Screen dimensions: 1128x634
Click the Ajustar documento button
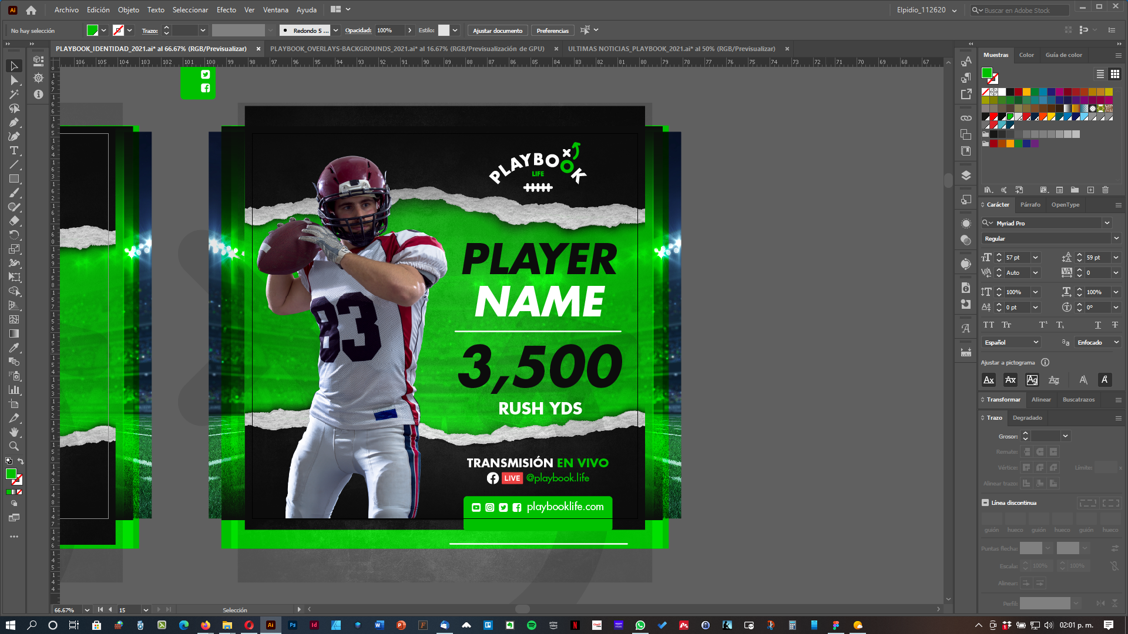498,31
